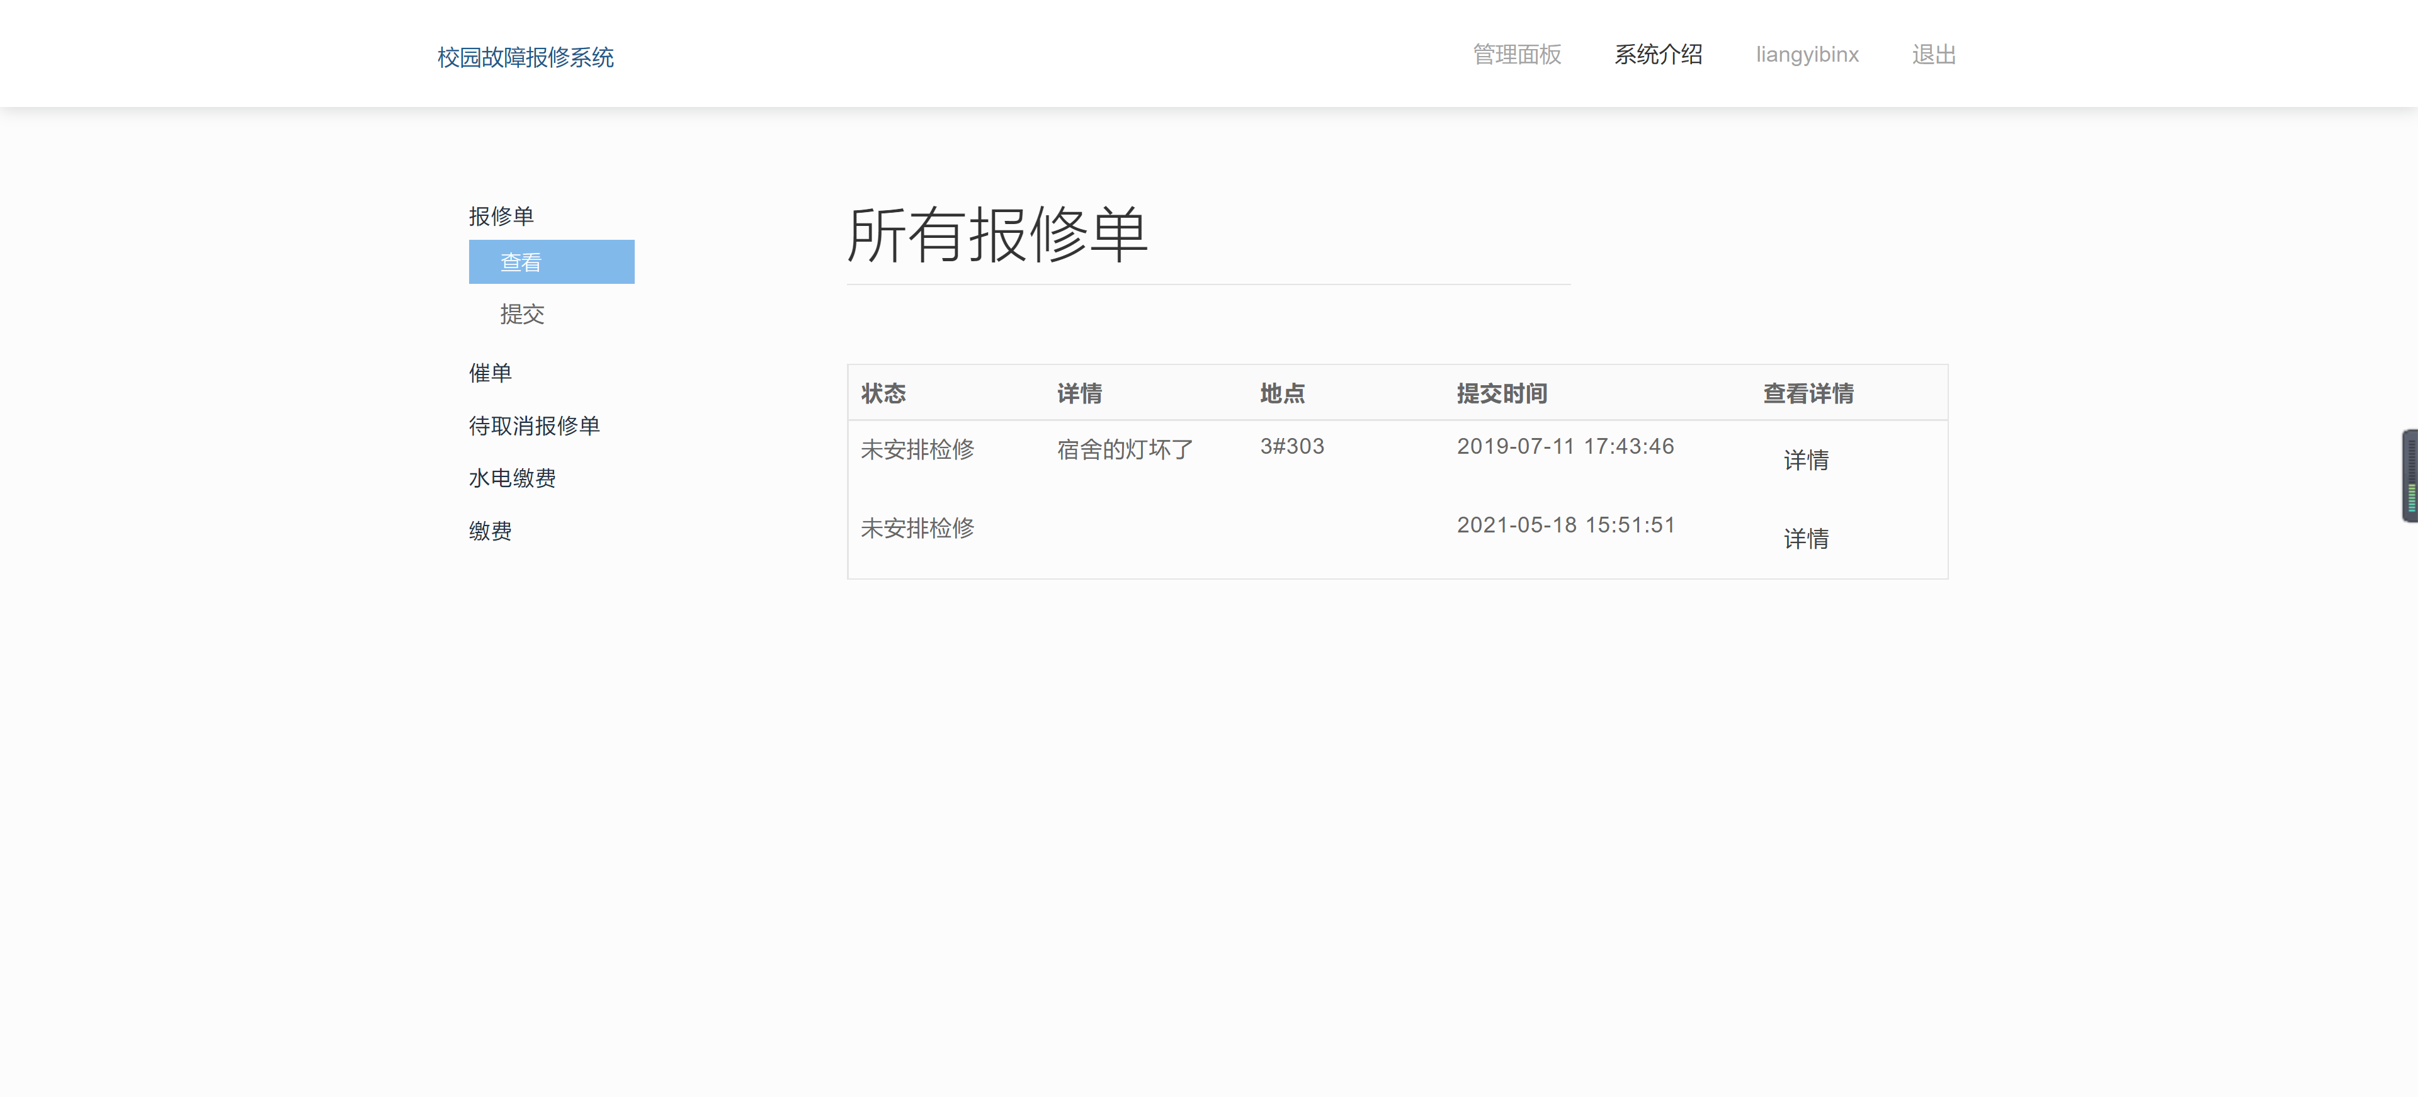Select the 未安排检修 row dated 2019-07-11

917,449
